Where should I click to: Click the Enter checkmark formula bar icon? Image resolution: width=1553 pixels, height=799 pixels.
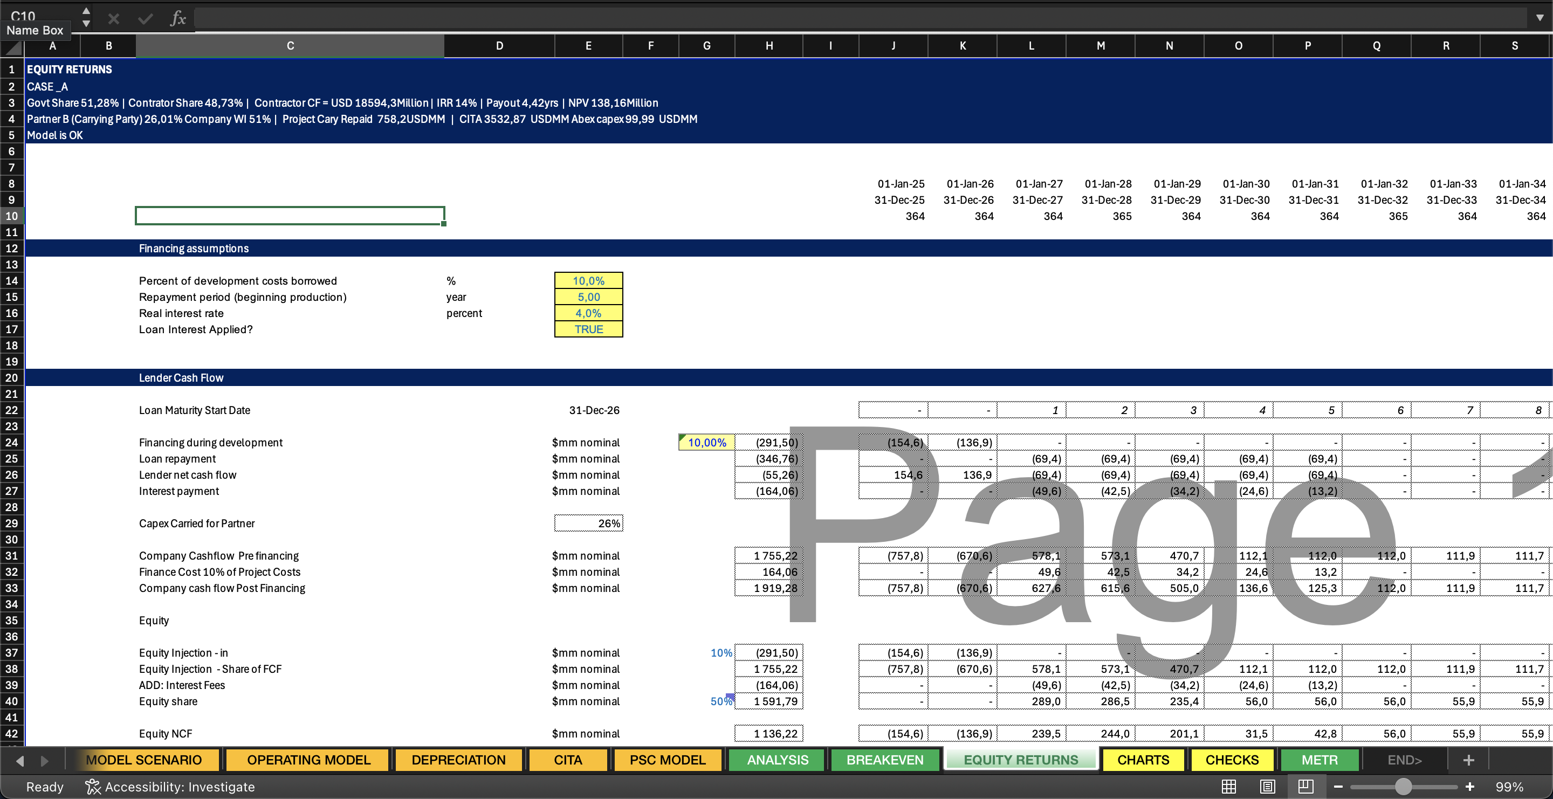pos(145,19)
